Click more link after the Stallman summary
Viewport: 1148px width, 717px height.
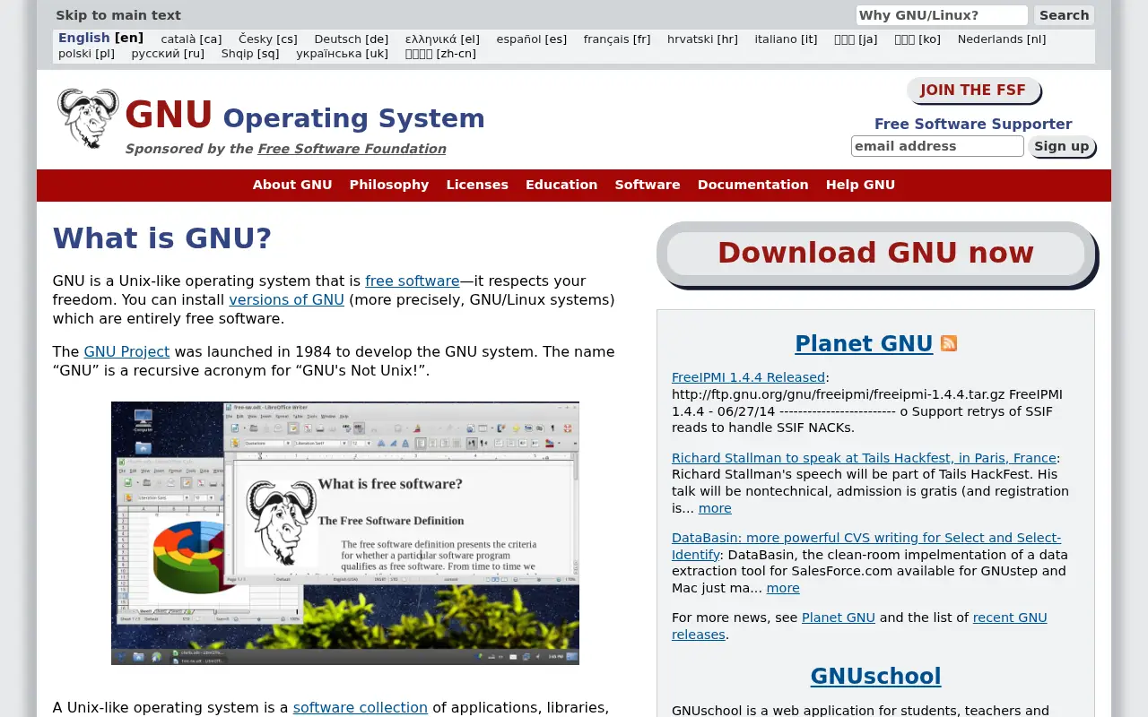point(715,508)
